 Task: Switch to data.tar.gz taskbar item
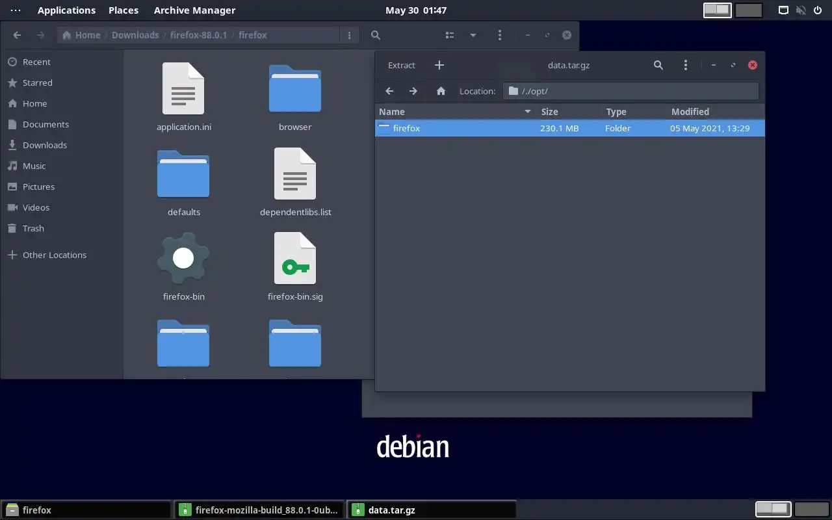pos(432,510)
